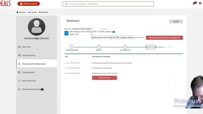Screen dimensions: 203x114
Task: Open the notifications bell icon
Action: coord(194,3)
